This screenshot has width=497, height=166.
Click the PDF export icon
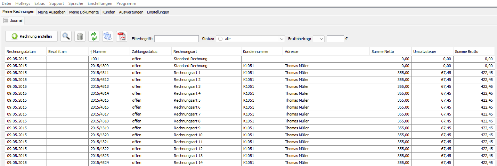click(x=122, y=36)
